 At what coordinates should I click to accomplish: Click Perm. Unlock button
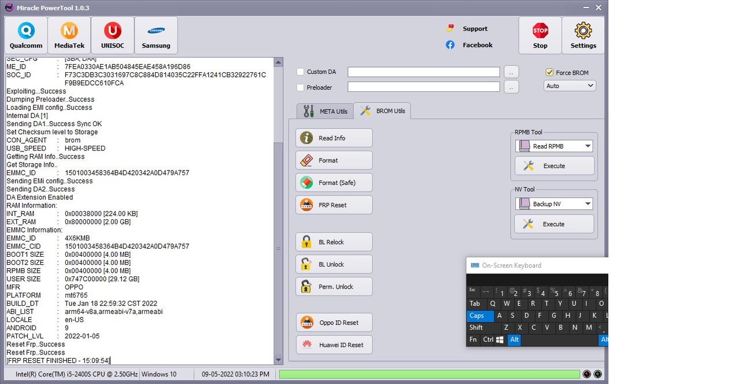coord(334,286)
